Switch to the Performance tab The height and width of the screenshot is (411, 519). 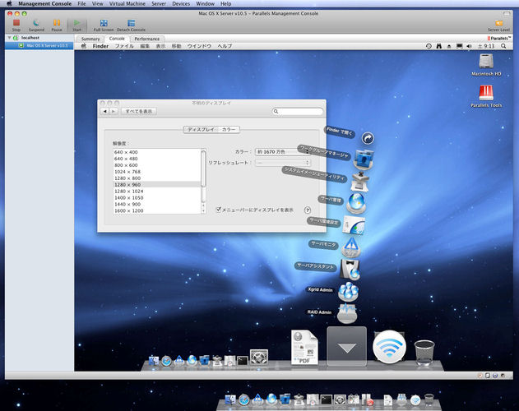tap(146, 39)
